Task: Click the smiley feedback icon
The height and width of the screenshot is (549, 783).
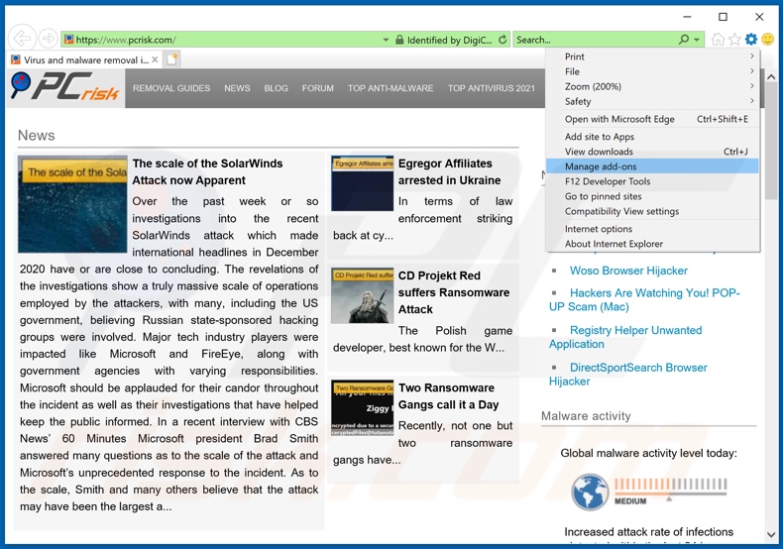Action: 766,40
